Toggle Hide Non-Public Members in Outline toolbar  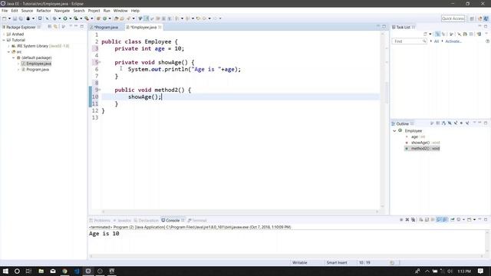461,123
